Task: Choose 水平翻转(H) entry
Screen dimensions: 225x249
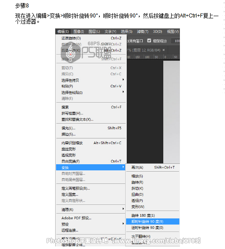Action: tap(153, 236)
